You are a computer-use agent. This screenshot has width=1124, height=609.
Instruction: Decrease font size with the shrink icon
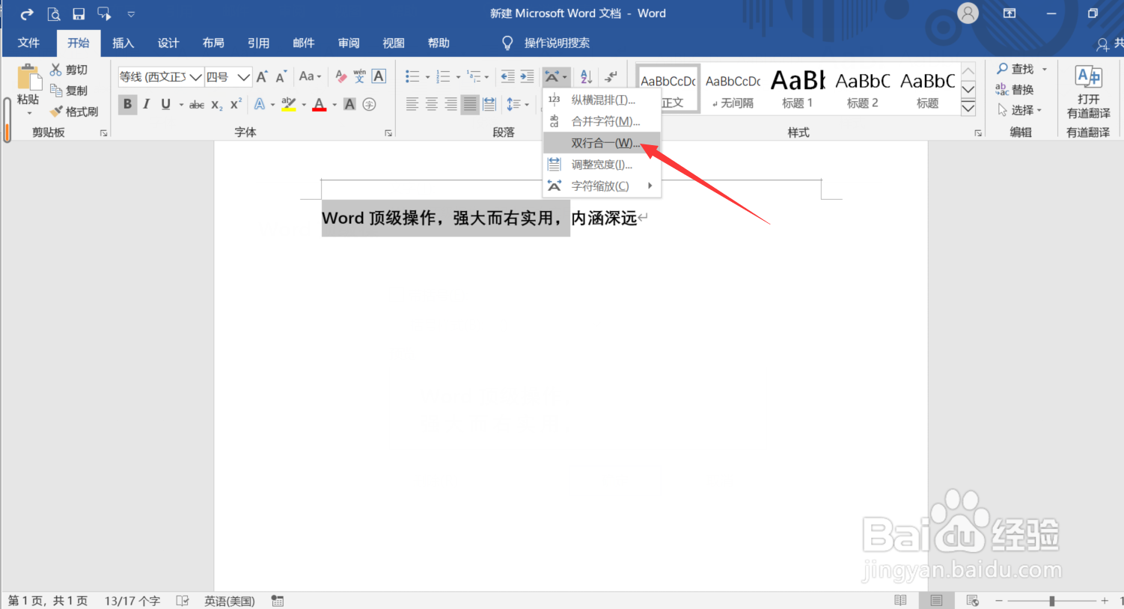(x=281, y=76)
